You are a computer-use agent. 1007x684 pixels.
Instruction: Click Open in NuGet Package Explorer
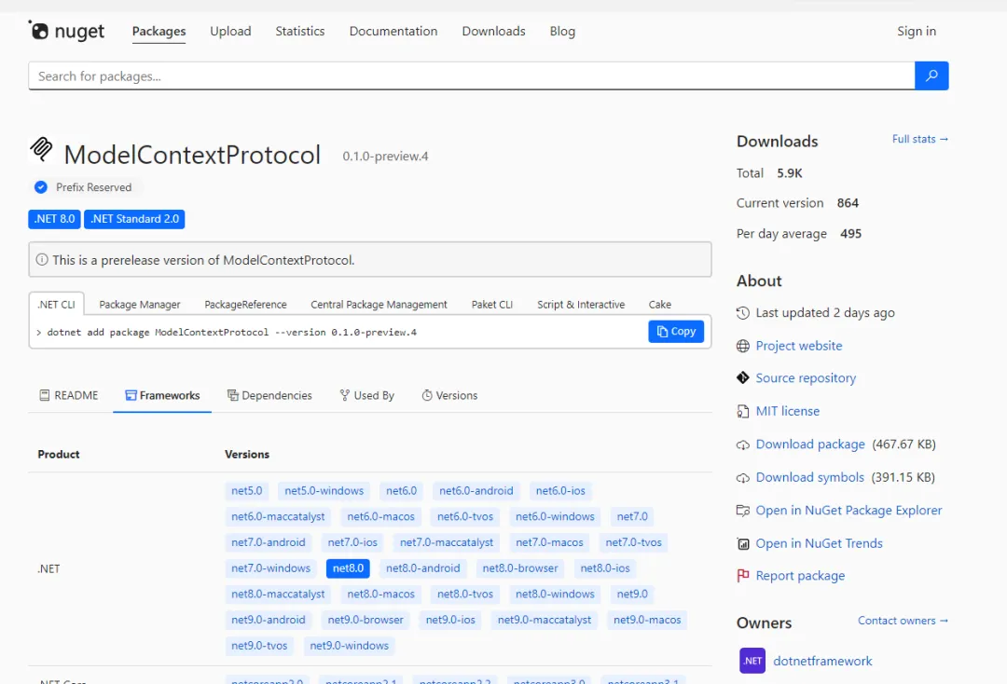pyautogui.click(x=848, y=510)
